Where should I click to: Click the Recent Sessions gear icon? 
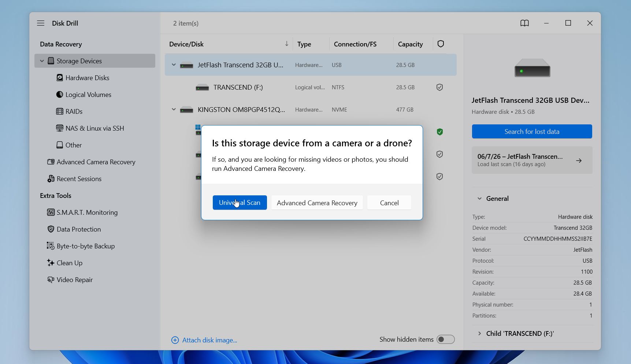[x=51, y=179]
